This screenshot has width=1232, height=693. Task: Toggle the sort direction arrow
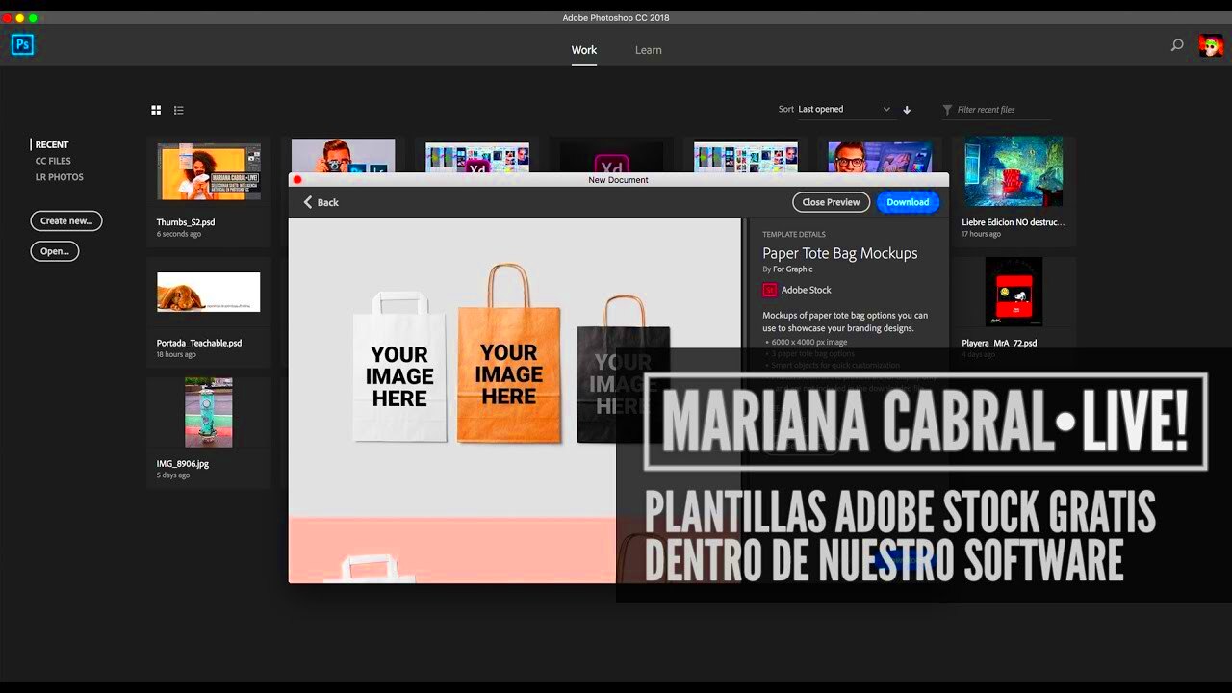click(x=907, y=110)
